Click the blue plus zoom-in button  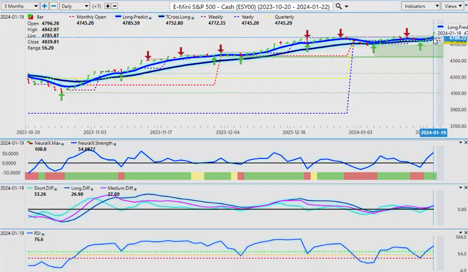point(44,6)
